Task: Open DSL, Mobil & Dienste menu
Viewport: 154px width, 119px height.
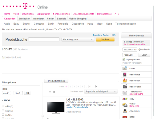Action: (83, 14)
